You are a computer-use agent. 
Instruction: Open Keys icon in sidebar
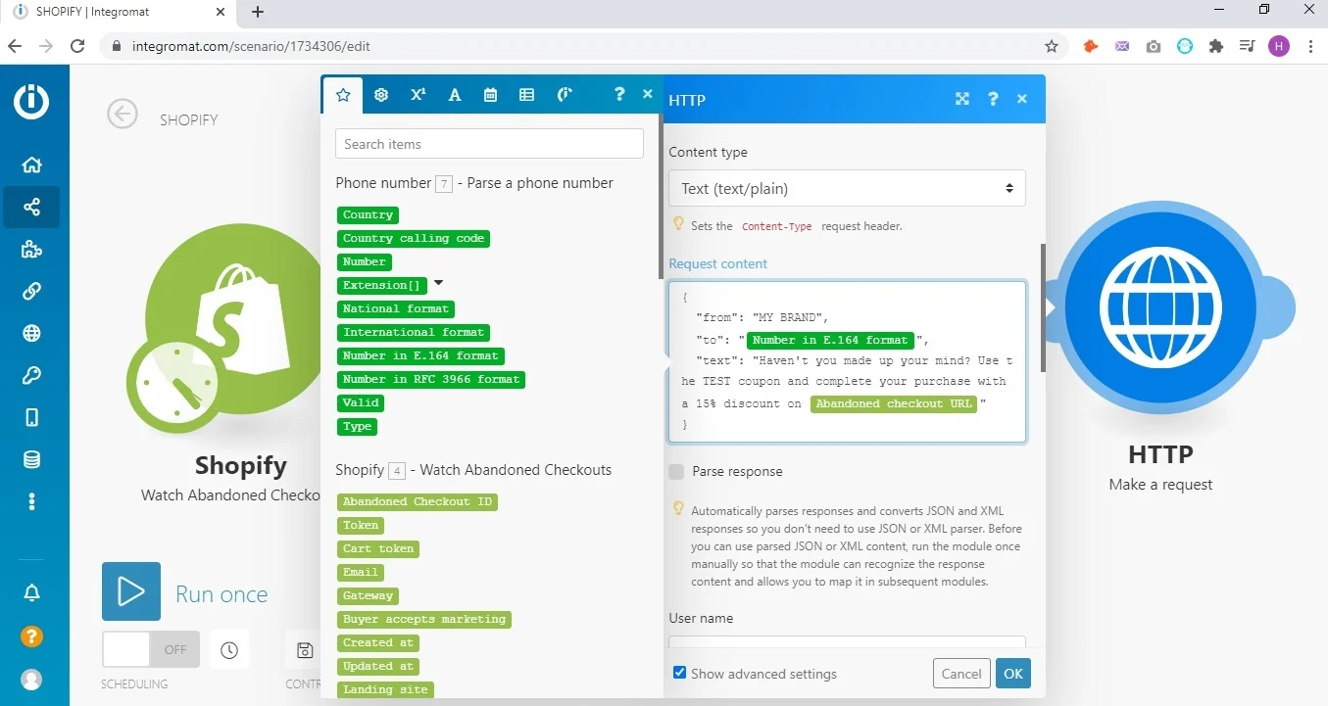[x=32, y=375]
